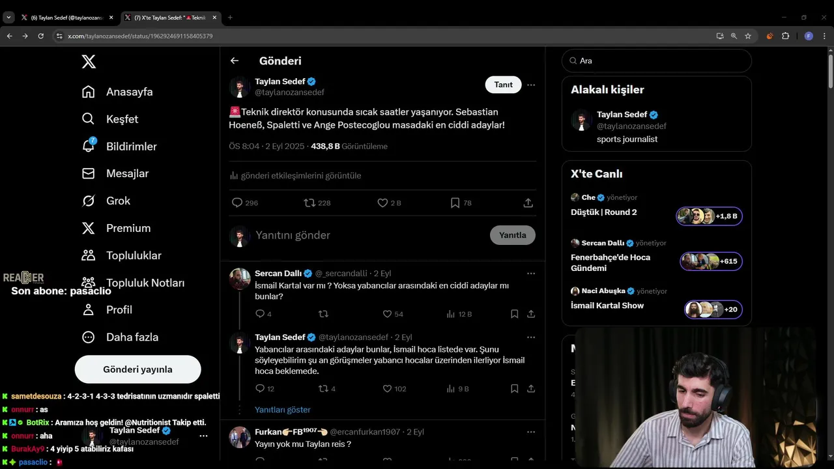Open Daha fazla circle icon
Viewport: 834px width, 469px height.
[89, 337]
